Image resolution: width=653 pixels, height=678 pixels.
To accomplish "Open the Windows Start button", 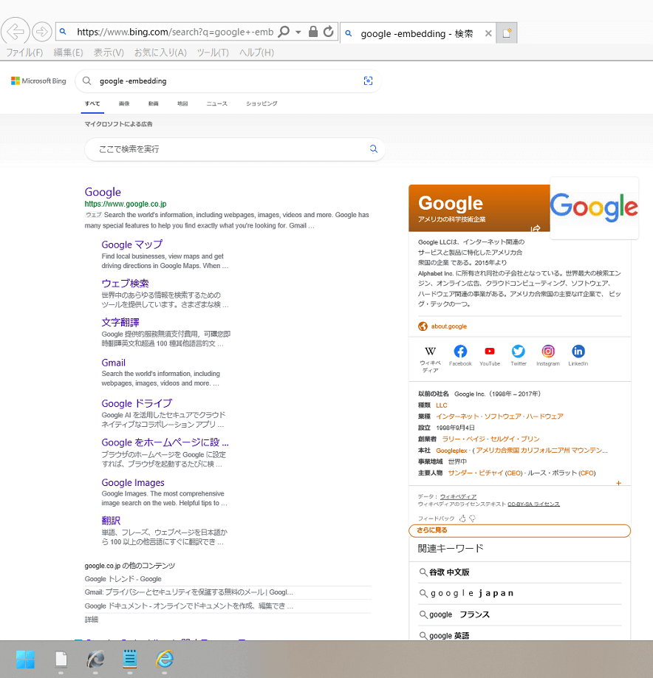I will 25,660.
